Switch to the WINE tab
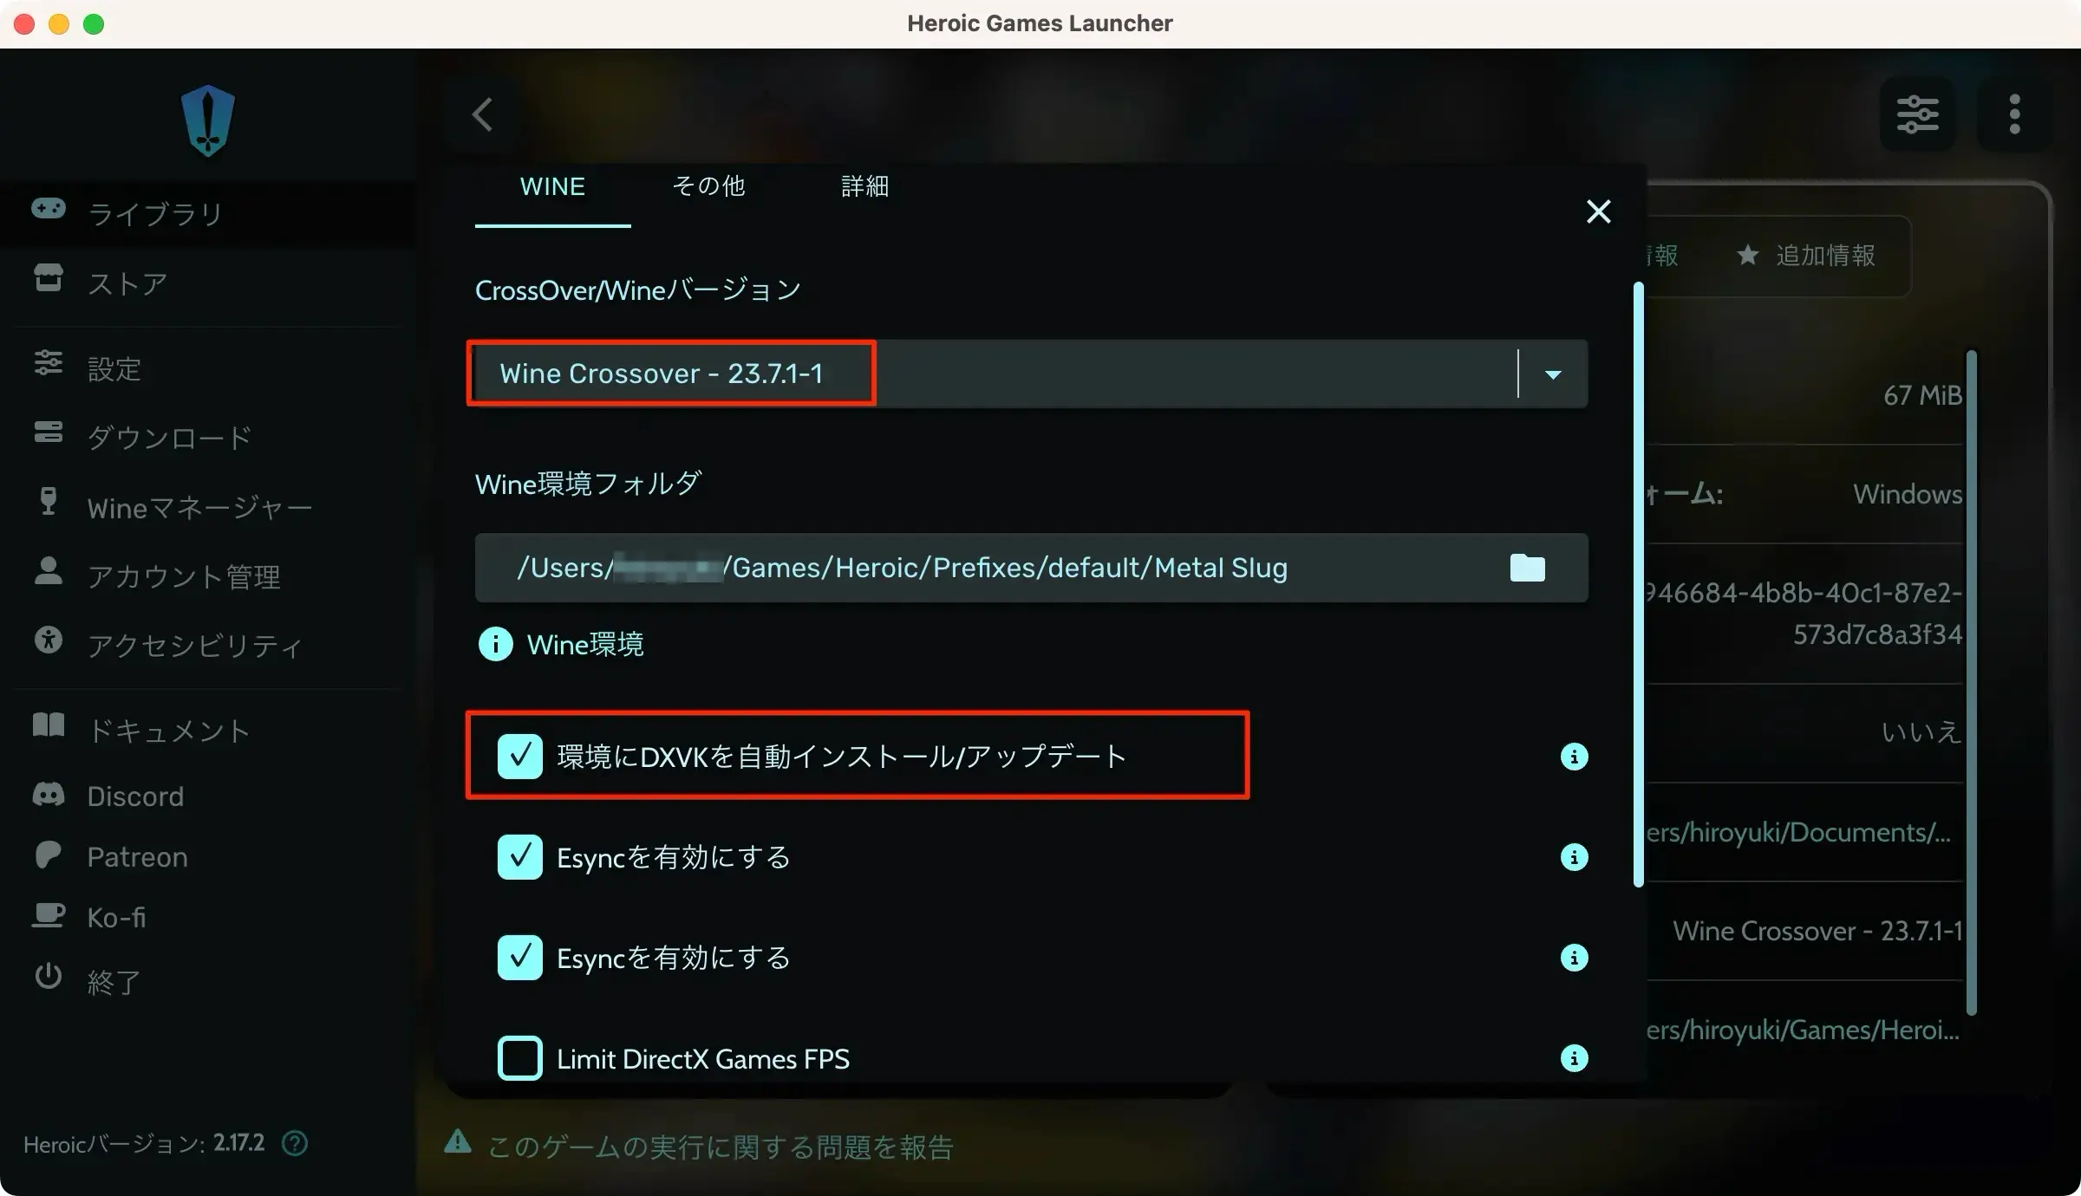The image size is (2081, 1196). (x=552, y=187)
